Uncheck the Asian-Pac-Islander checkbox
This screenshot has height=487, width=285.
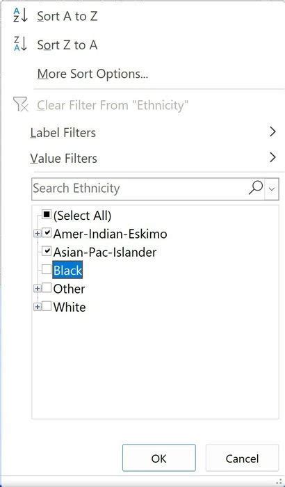47,251
